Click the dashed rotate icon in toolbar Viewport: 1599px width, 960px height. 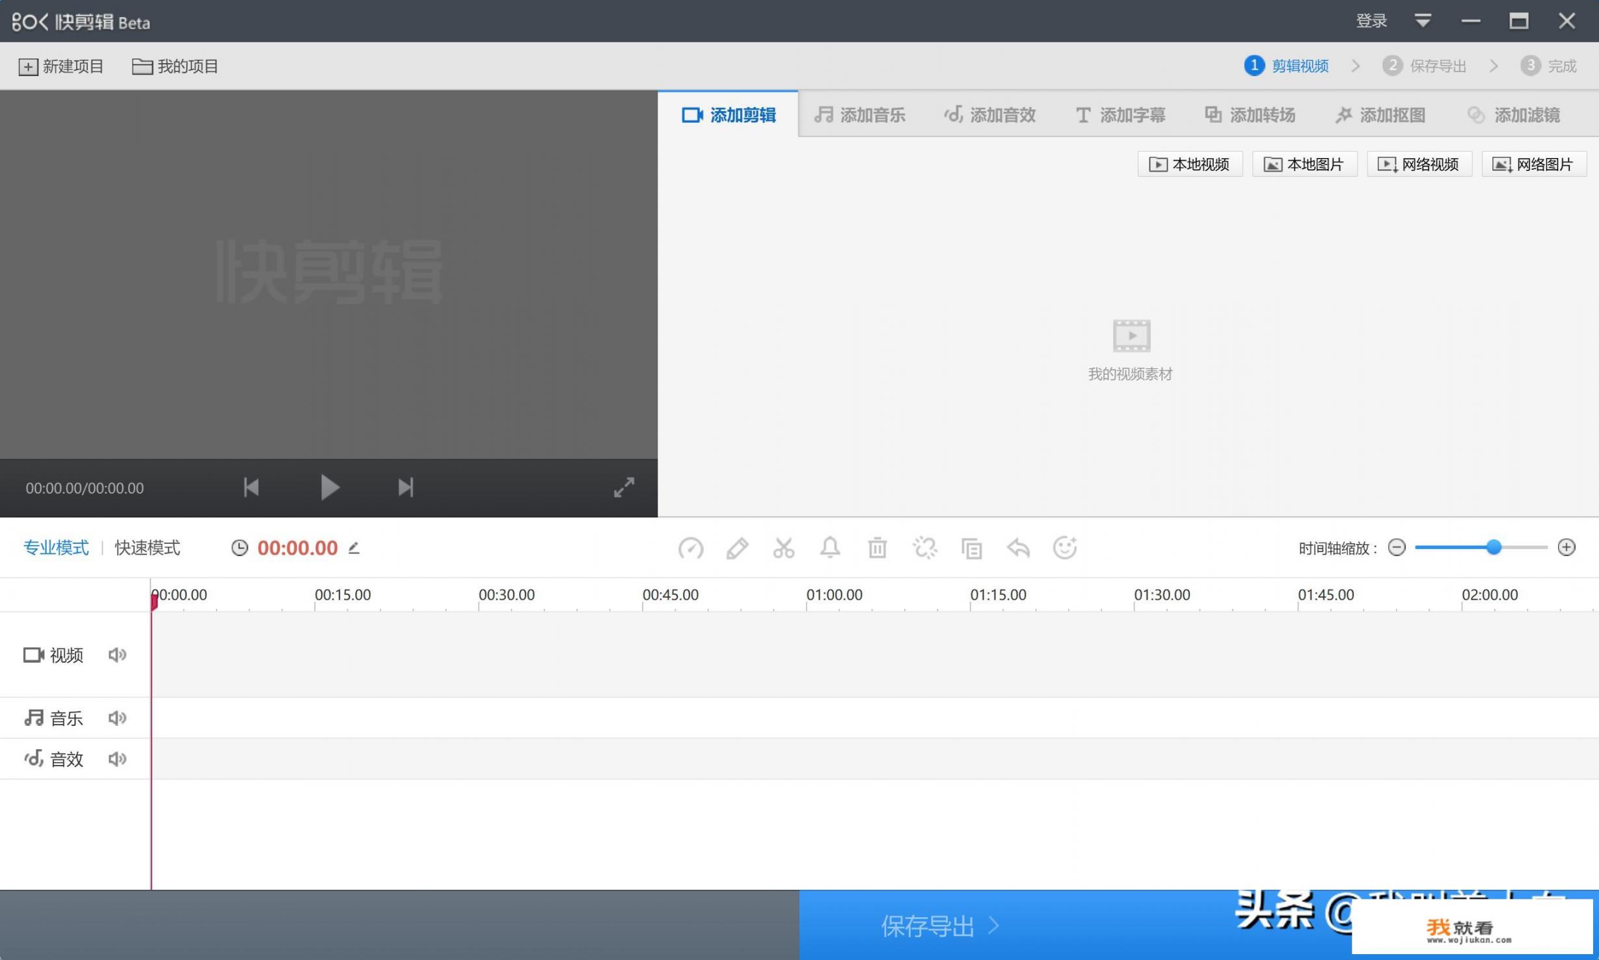[924, 548]
